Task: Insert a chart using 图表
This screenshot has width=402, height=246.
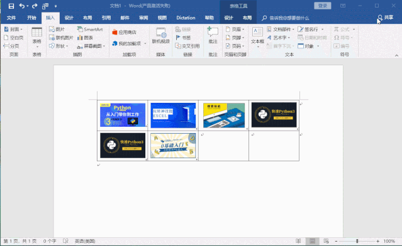Action: pyautogui.click(x=85, y=38)
